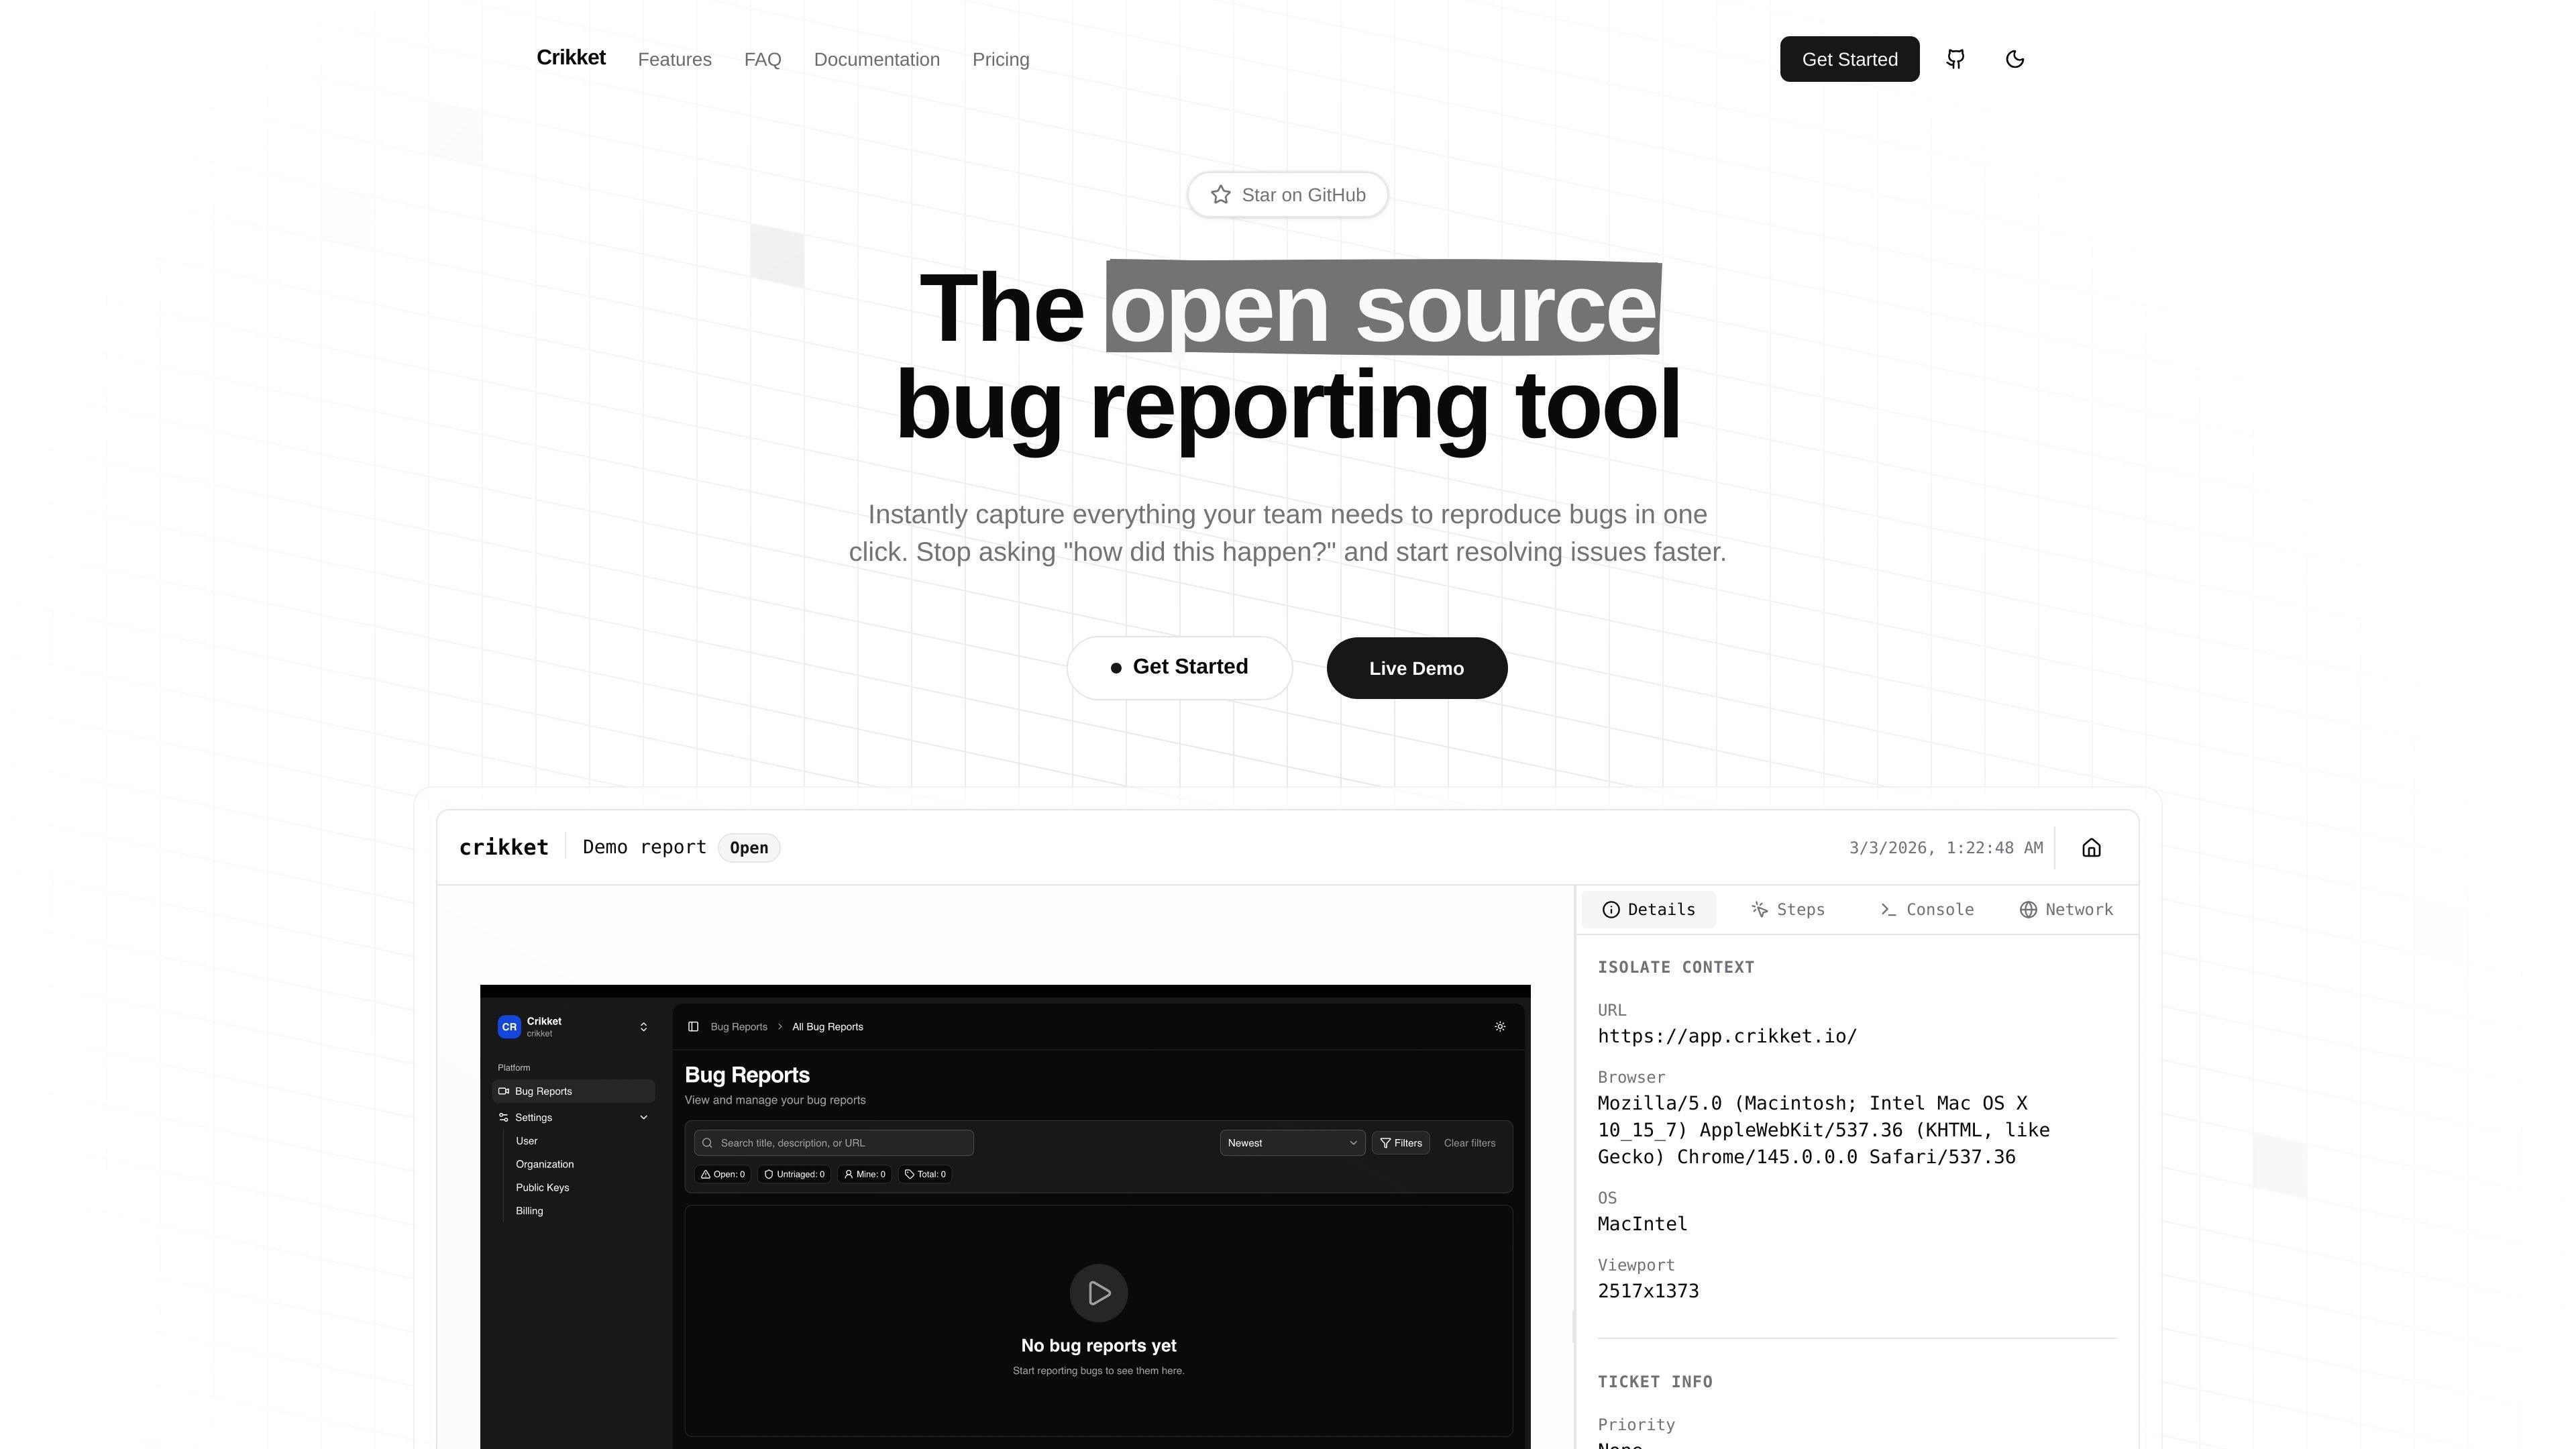This screenshot has width=2576, height=1449.
Task: Click the hero Get Started button with dot
Action: click(x=1179, y=668)
